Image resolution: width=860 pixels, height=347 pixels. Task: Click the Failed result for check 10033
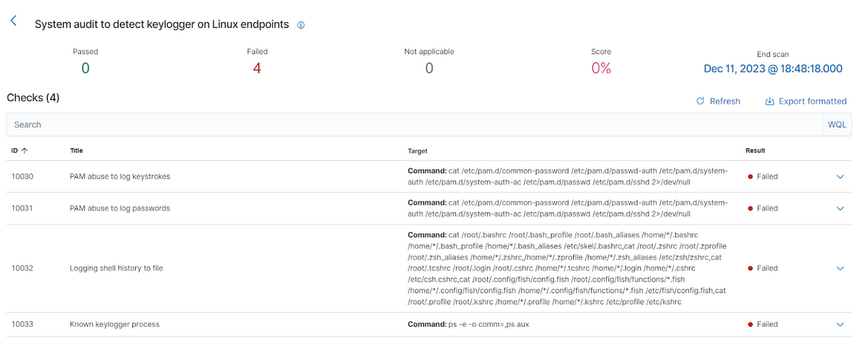[762, 324]
